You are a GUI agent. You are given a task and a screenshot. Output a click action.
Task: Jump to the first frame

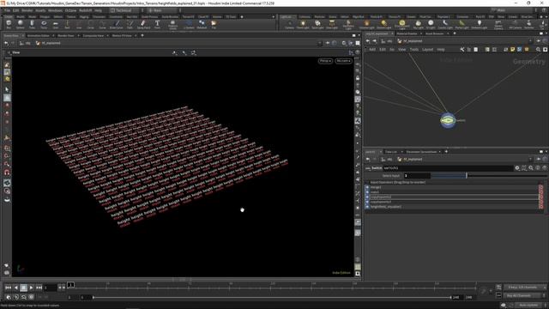tap(8, 288)
